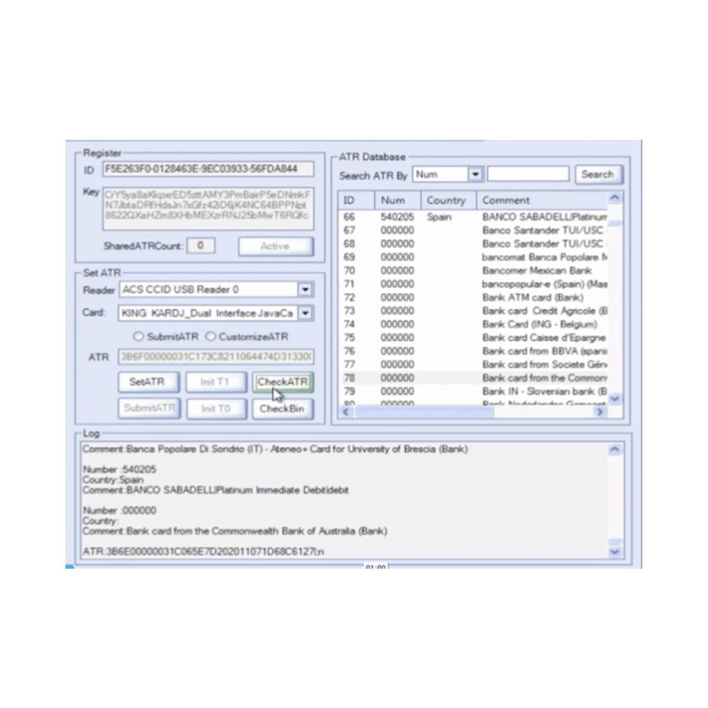Click the Log panel scroll down arrow
This screenshot has height=708, width=708.
(614, 552)
